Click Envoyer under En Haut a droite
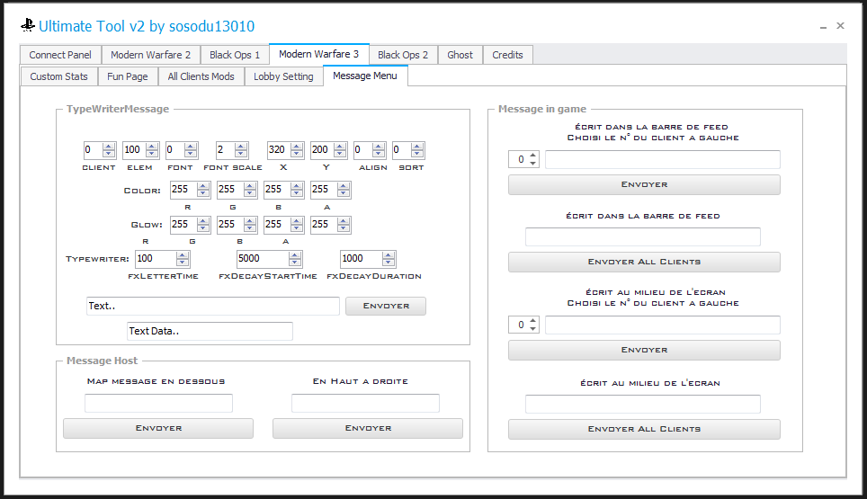867x499 pixels. tap(368, 428)
